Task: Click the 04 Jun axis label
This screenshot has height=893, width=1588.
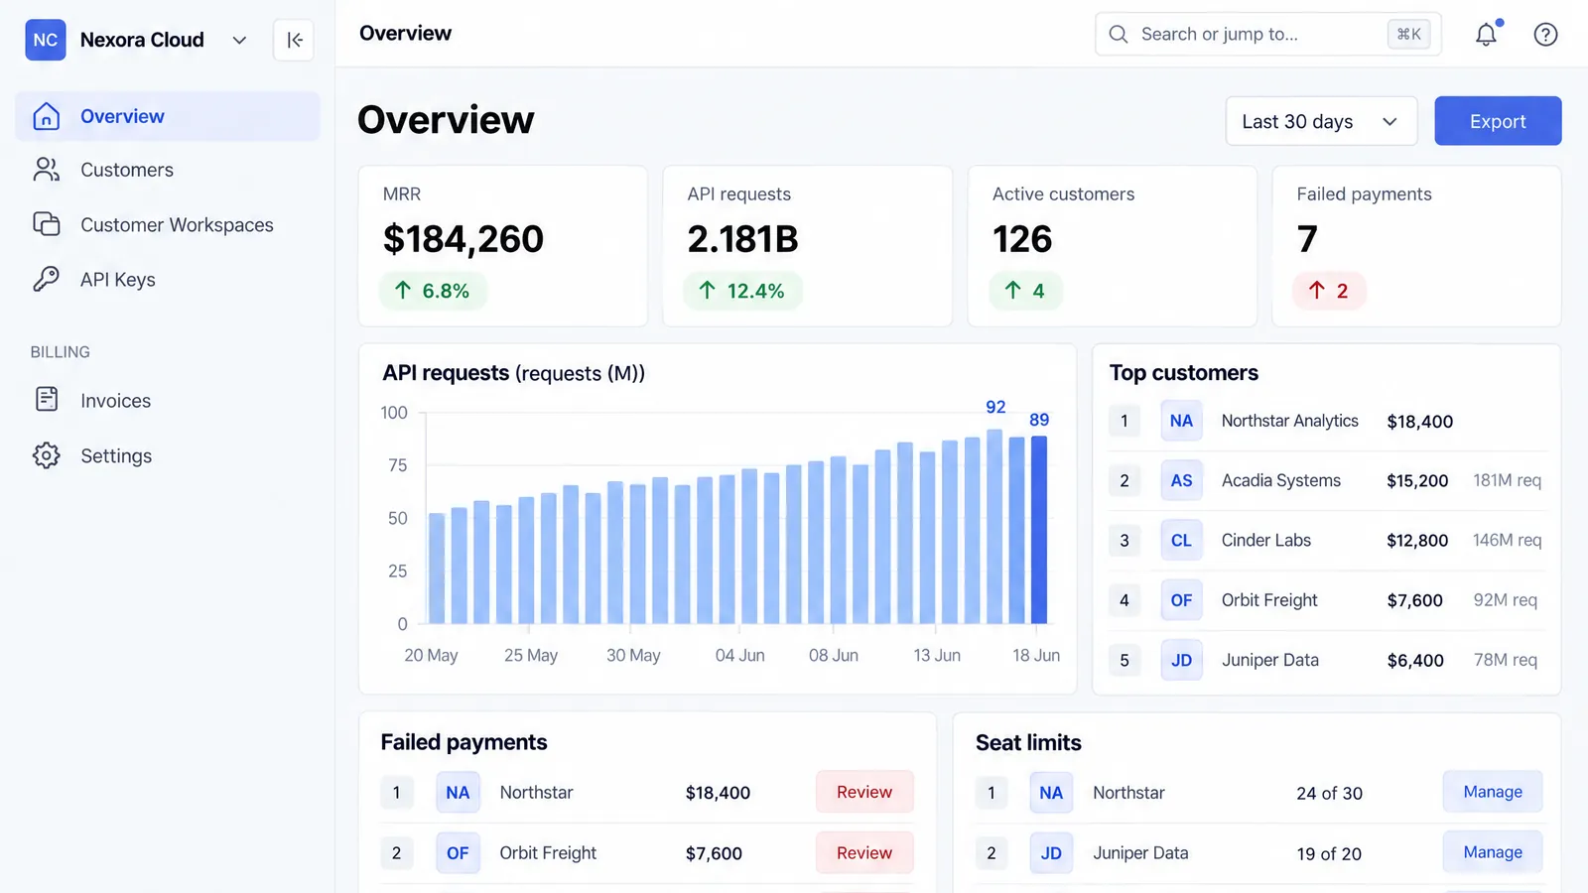Action: point(740,656)
